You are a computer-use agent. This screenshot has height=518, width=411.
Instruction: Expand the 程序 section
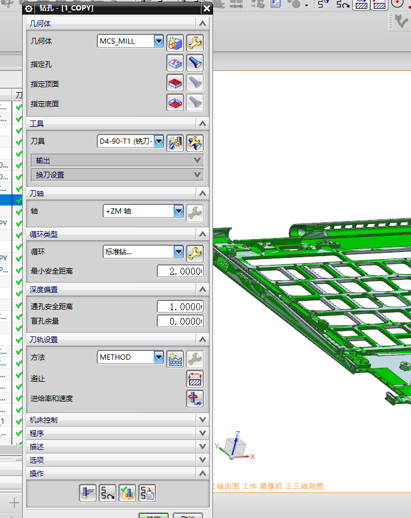tap(203, 433)
